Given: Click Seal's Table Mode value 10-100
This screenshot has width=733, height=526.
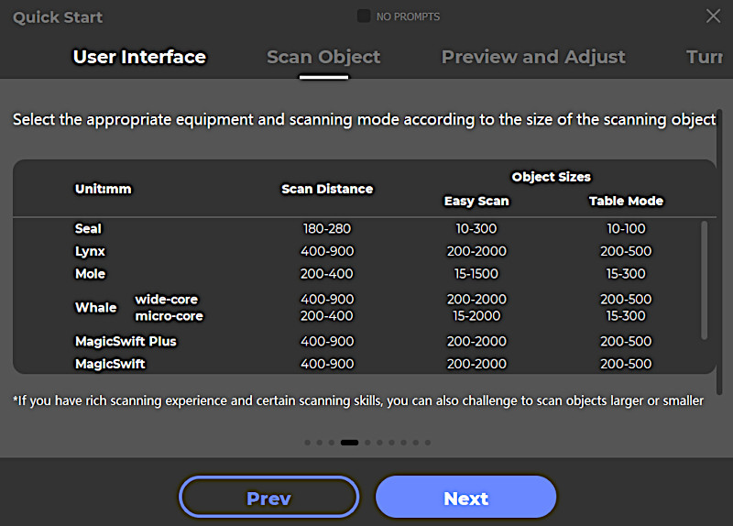Looking at the screenshot, I should (x=626, y=228).
